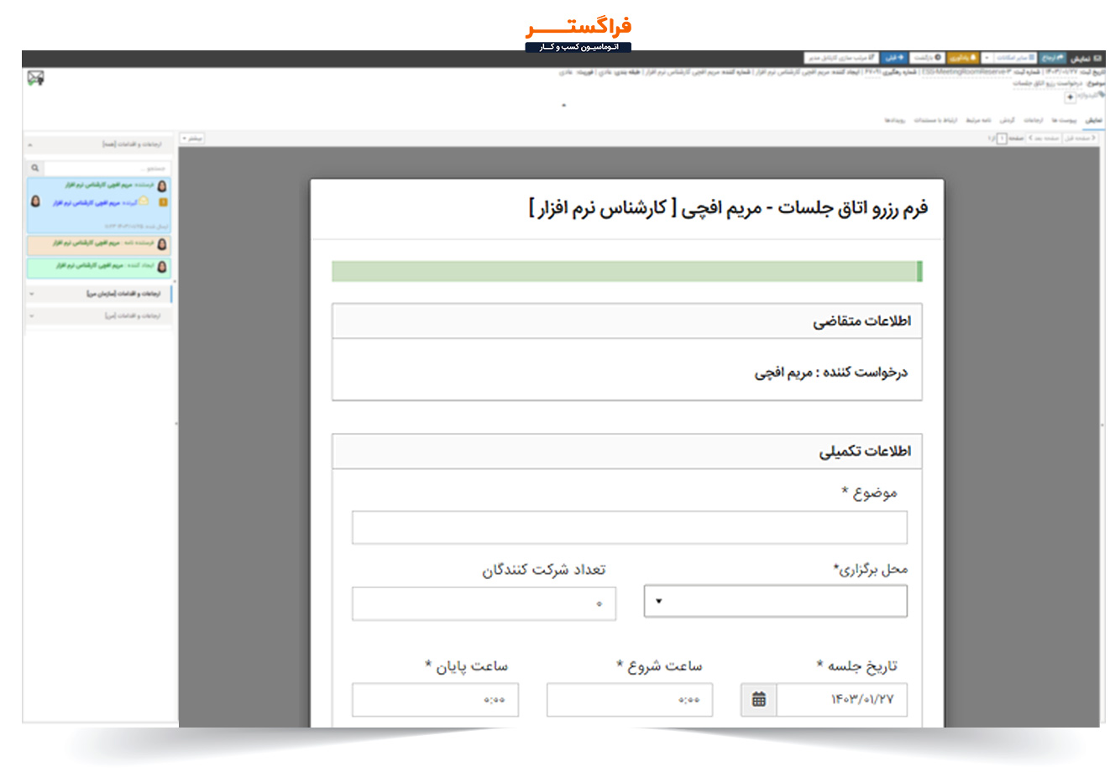This screenshot has height=772, width=1110.
Task: Click the plus icon next to keywords
Action: 1070,97
